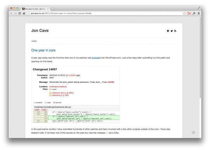
Task: Select the 'One year in core' tab
Action: pos(35,9)
